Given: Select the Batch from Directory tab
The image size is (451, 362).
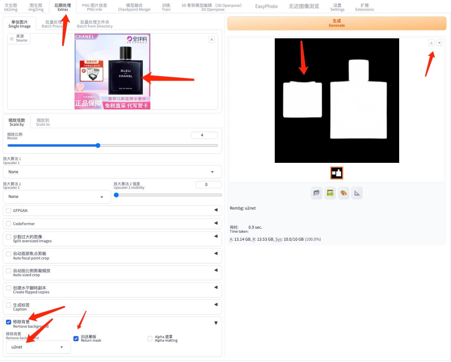Looking at the screenshot, I should (x=95, y=24).
